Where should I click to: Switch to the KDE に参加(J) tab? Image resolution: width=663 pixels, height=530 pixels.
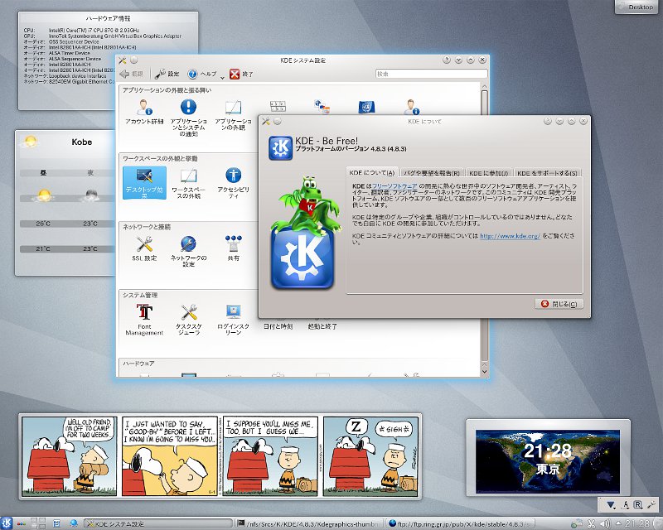point(489,173)
